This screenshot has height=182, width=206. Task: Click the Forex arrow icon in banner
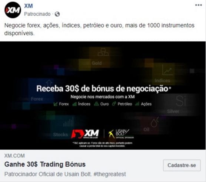[49, 83]
